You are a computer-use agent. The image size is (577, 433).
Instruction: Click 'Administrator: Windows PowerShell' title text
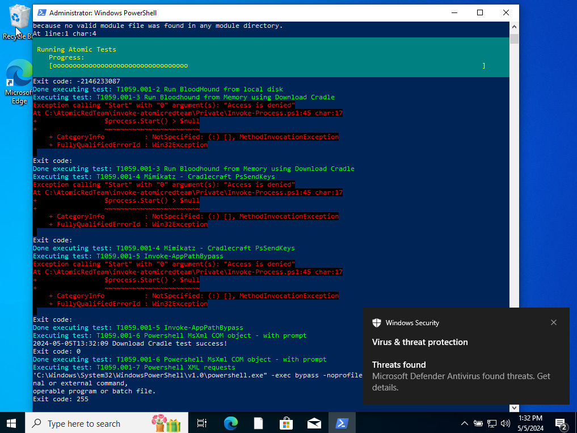click(x=103, y=13)
